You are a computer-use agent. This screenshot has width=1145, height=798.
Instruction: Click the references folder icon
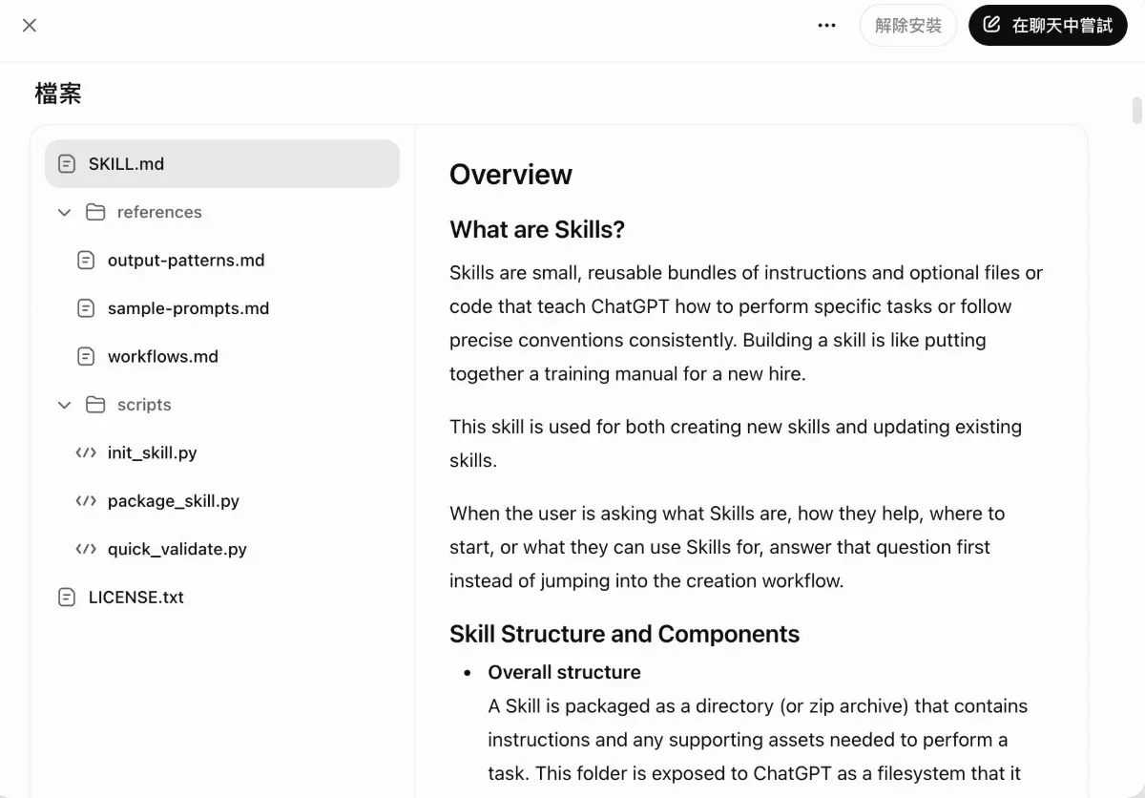95,212
